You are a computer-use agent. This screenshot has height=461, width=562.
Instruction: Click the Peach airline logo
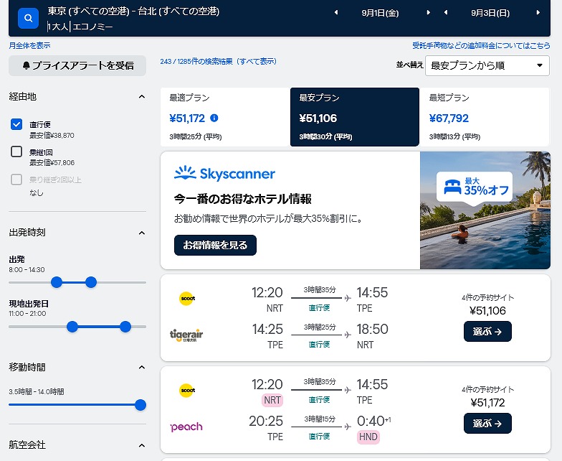(186, 427)
